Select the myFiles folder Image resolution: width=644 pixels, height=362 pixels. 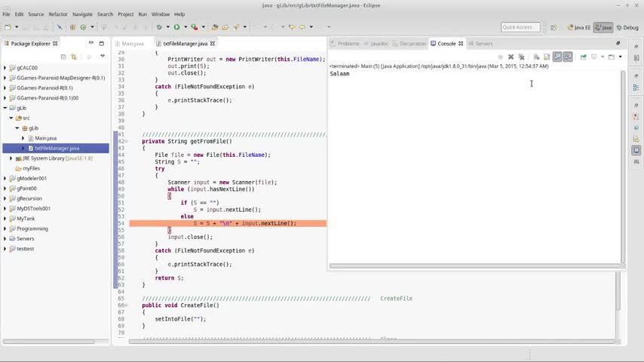tap(31, 168)
